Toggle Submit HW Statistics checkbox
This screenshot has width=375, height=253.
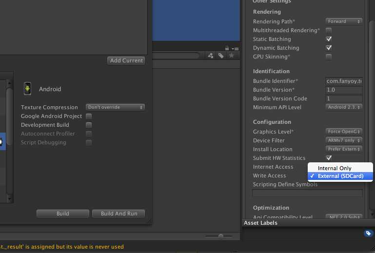coord(329,158)
